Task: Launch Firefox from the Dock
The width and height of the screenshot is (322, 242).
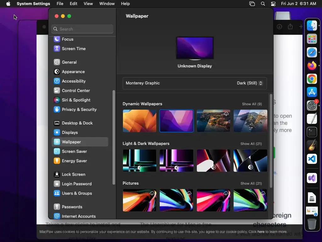Action: click(312, 66)
